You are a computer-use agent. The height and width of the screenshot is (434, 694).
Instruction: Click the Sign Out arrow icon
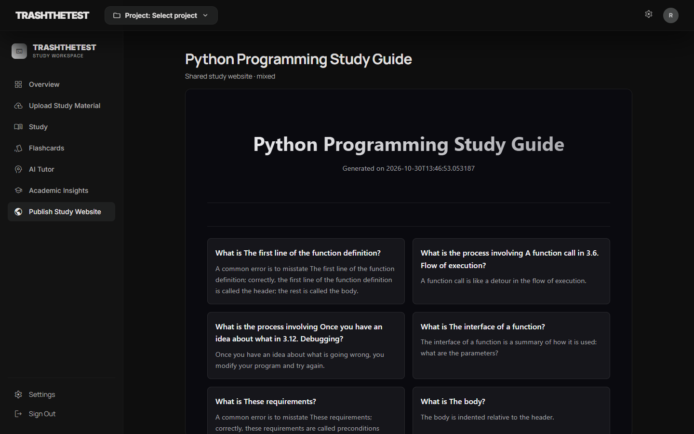click(18, 414)
